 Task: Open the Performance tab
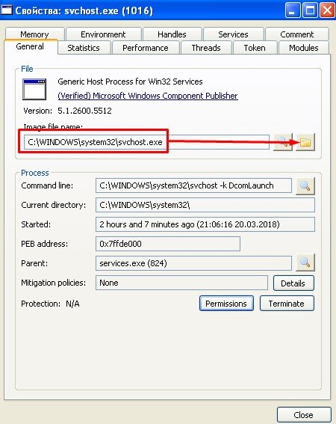[146, 48]
